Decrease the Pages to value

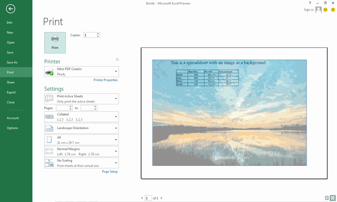coord(95,109)
